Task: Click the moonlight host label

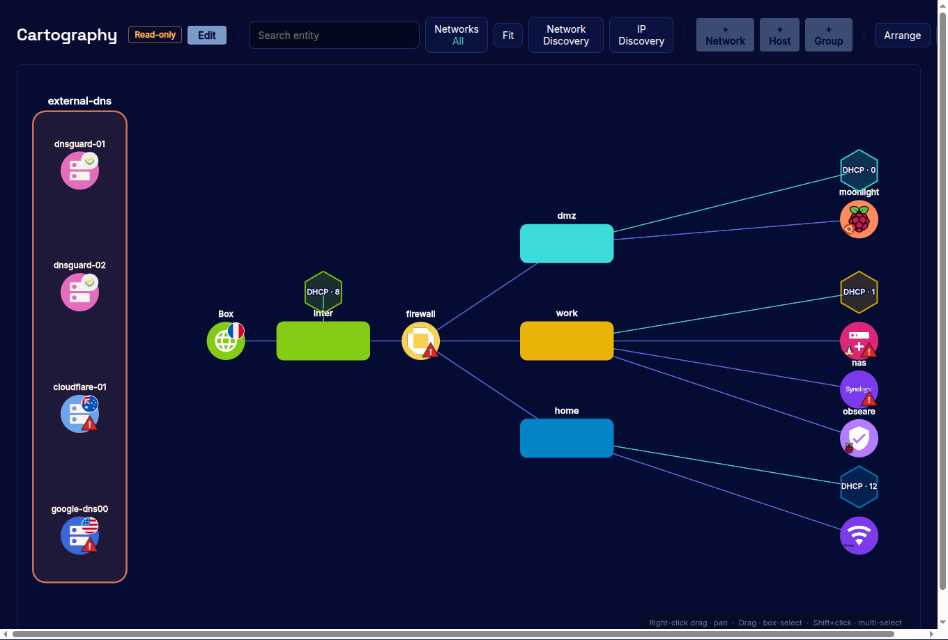Action: [x=859, y=192]
